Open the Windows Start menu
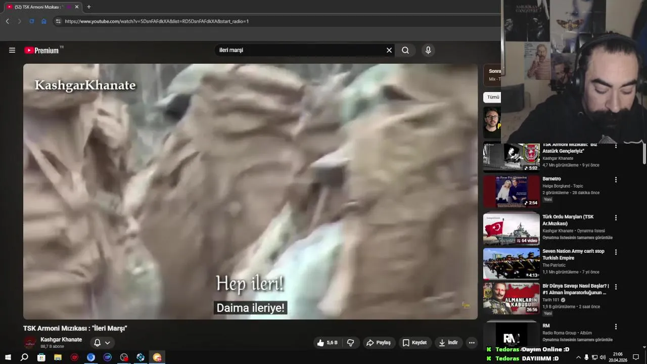 point(8,357)
